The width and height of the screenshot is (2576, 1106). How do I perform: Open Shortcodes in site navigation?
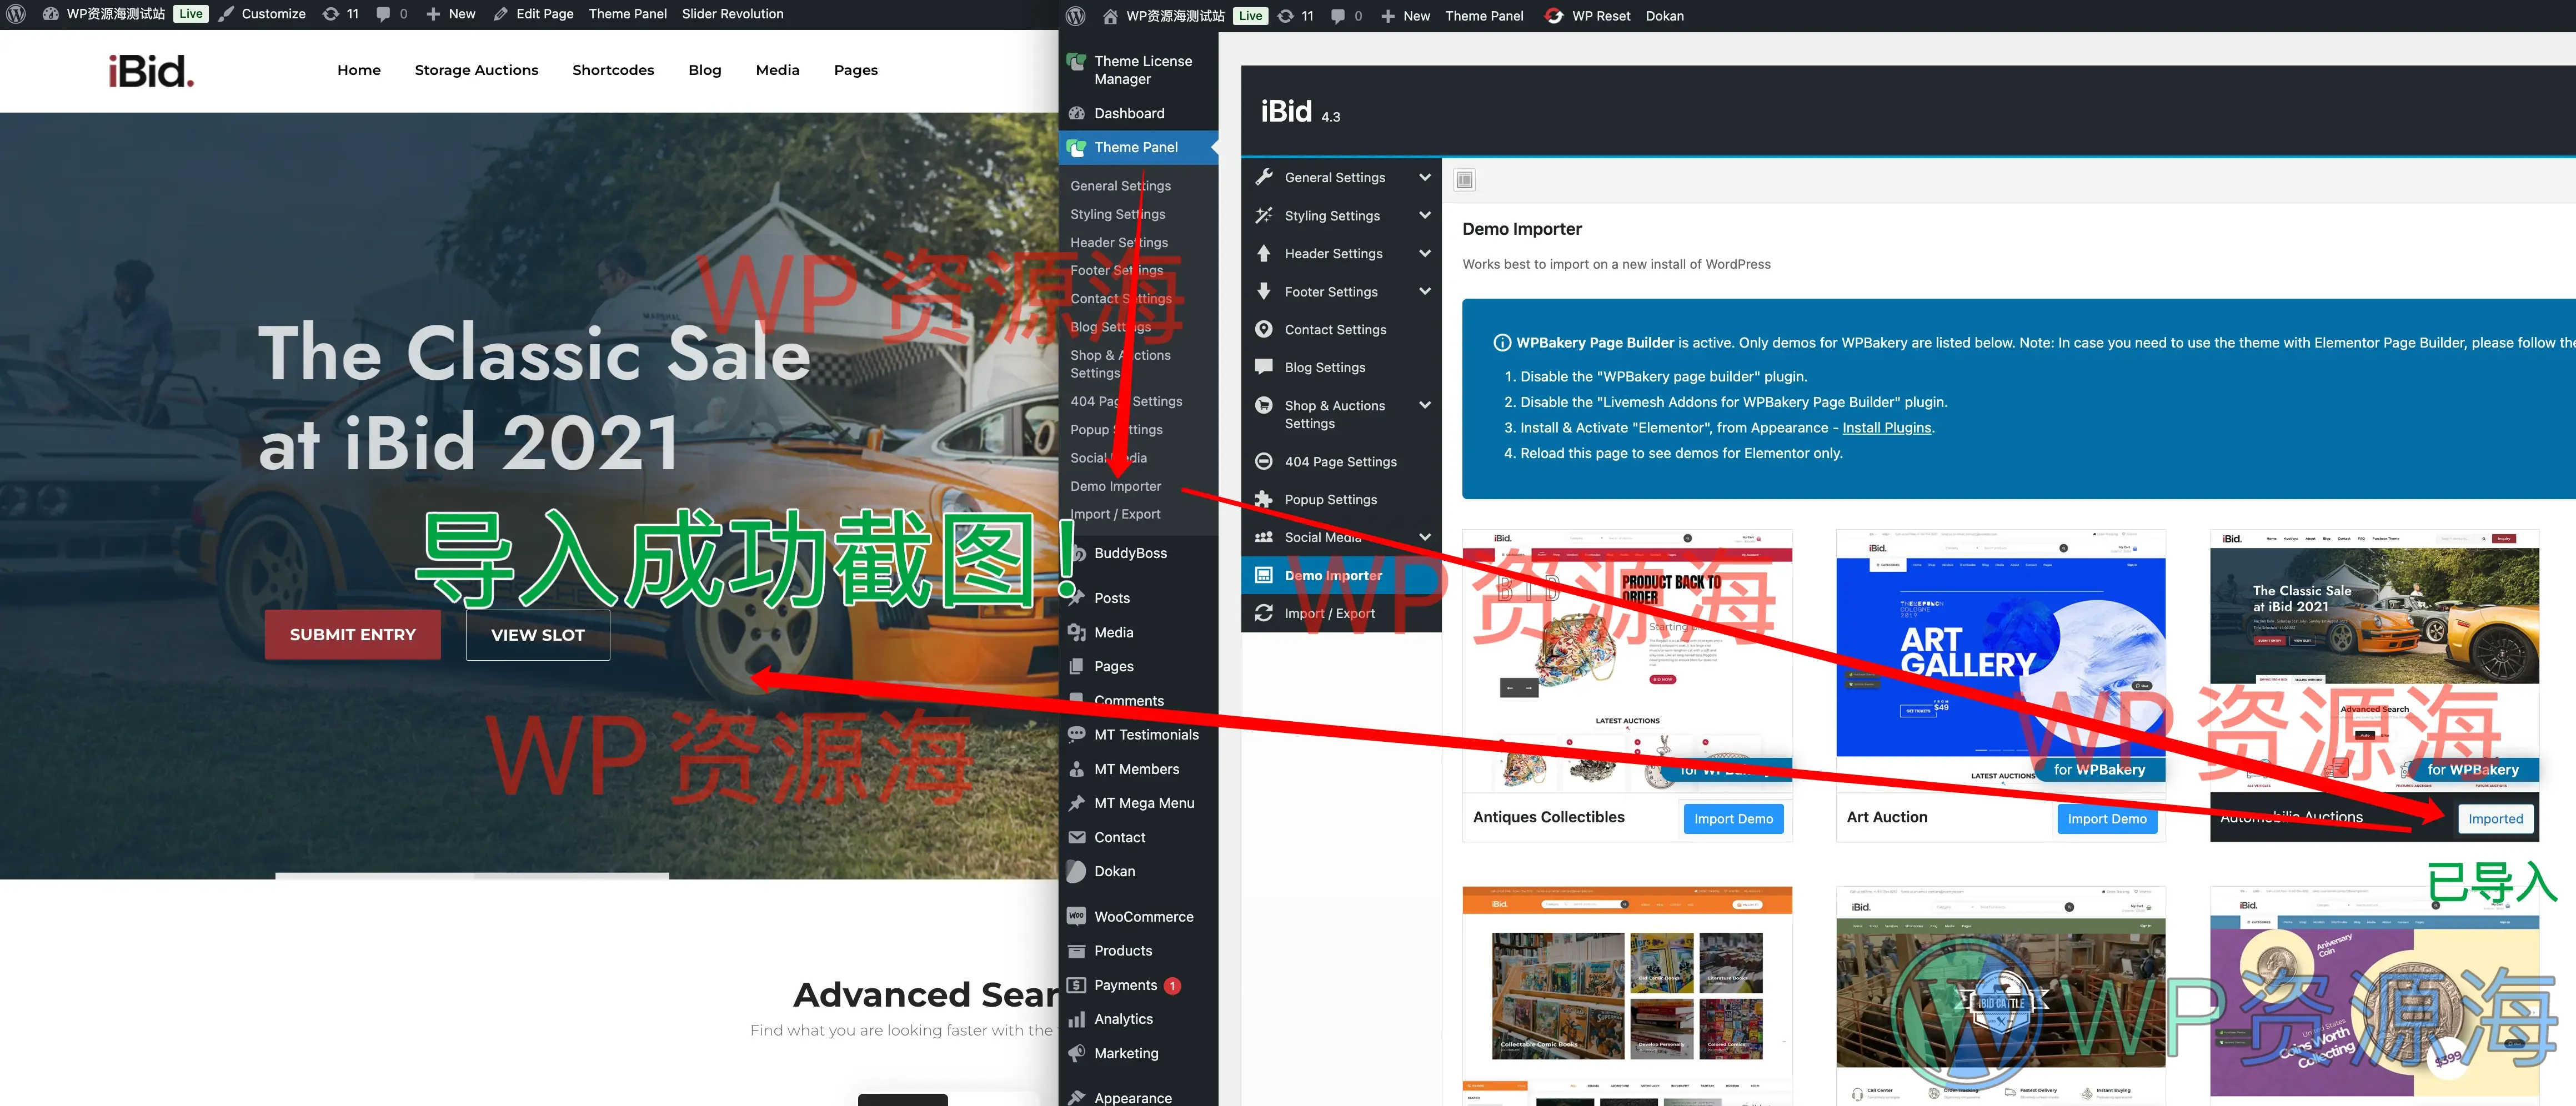(613, 70)
